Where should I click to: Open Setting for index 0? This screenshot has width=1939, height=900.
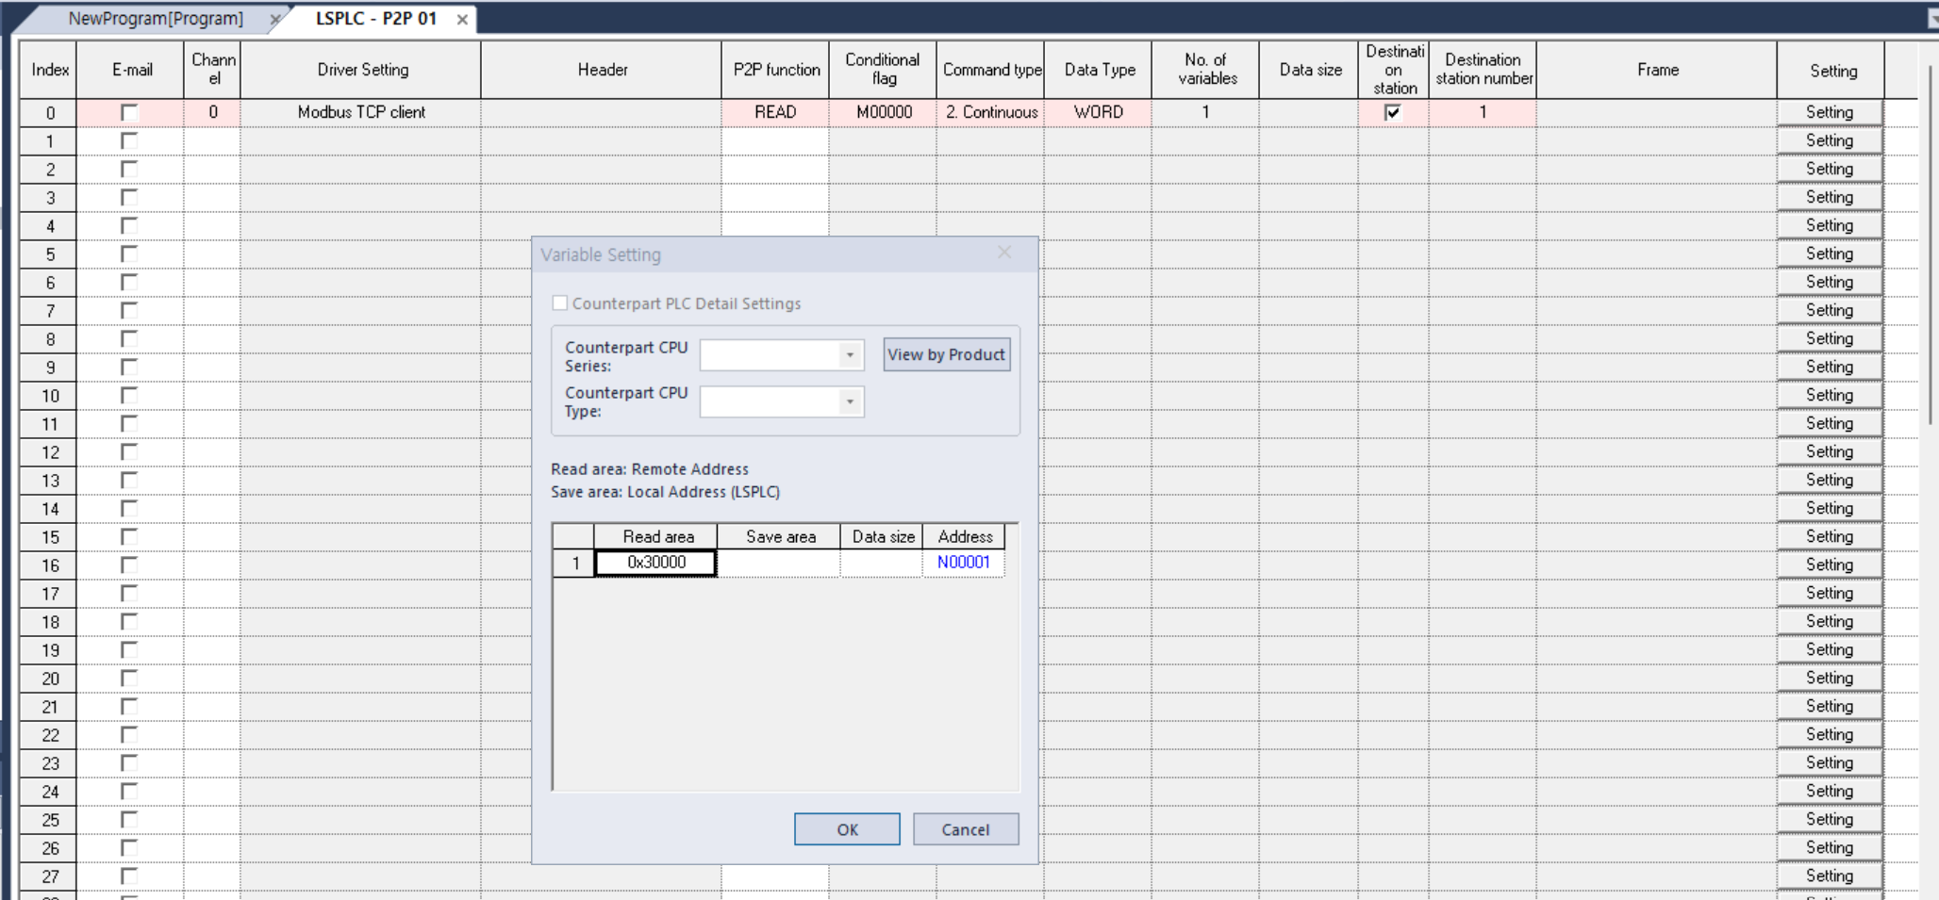tap(1829, 111)
